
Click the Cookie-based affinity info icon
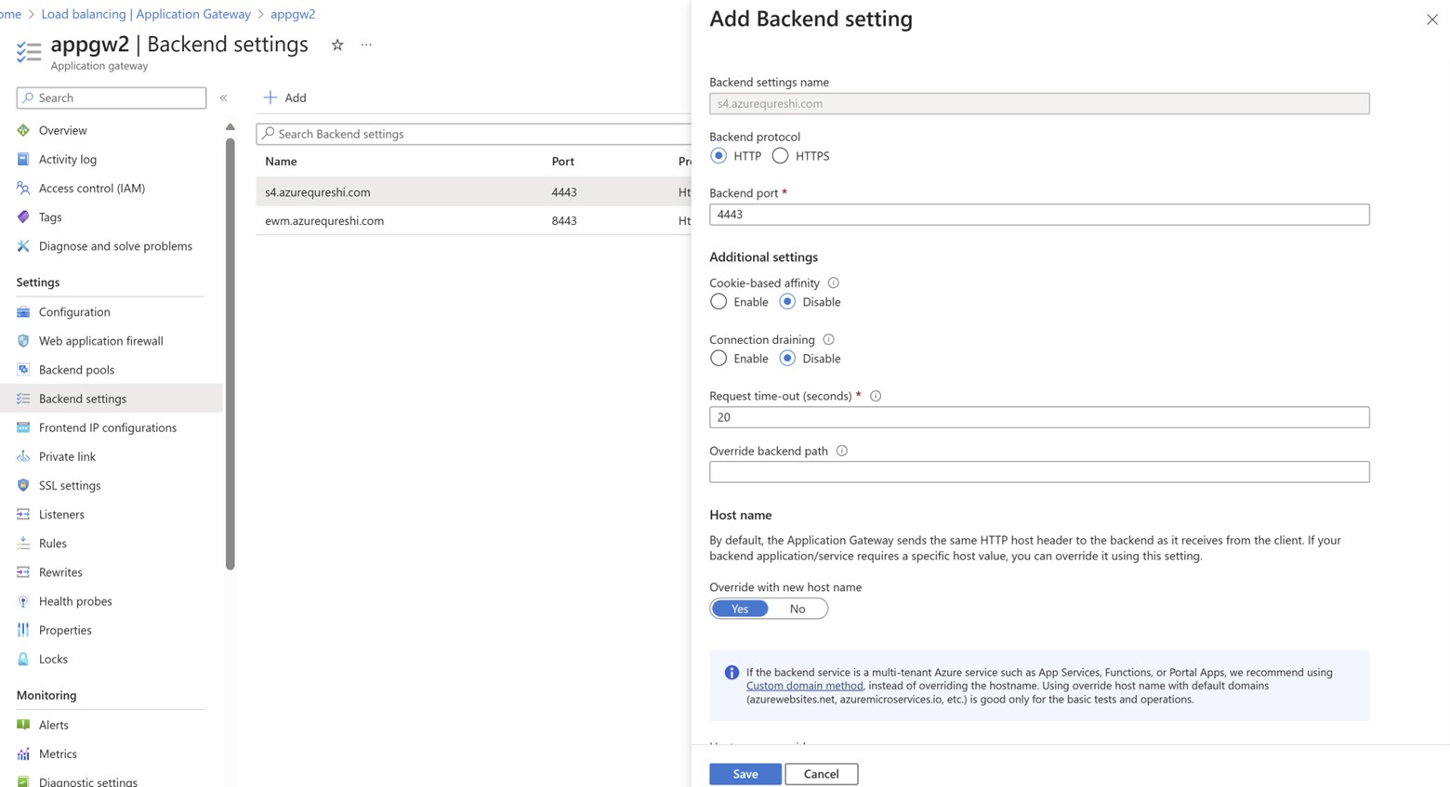(834, 282)
